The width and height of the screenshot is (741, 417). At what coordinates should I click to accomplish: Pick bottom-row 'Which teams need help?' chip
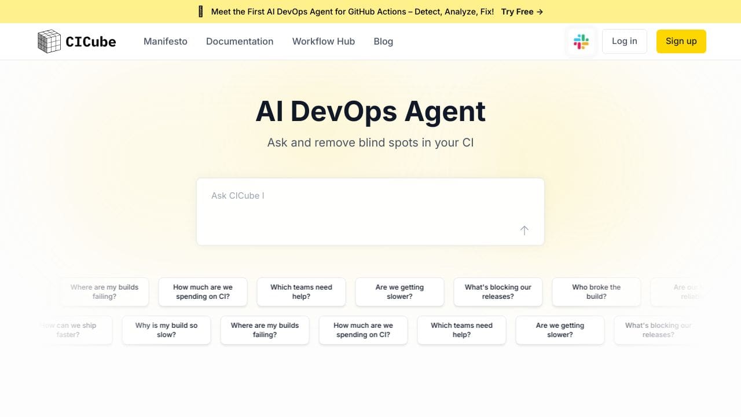(x=461, y=330)
